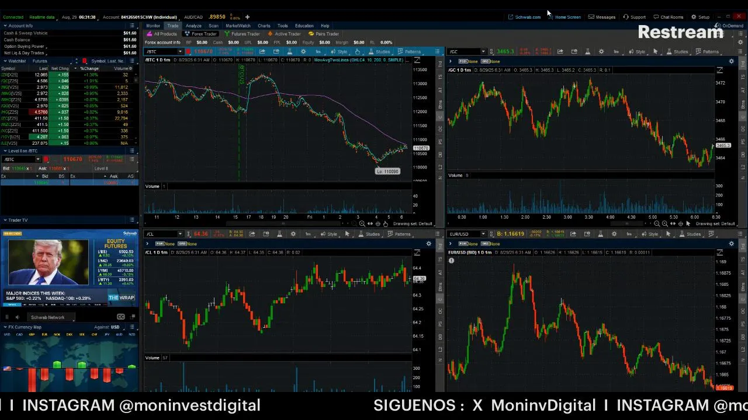Click red link color swatch in Watchlist header
Image resolution: width=748 pixels, height=420 pixels.
[x=84, y=61]
